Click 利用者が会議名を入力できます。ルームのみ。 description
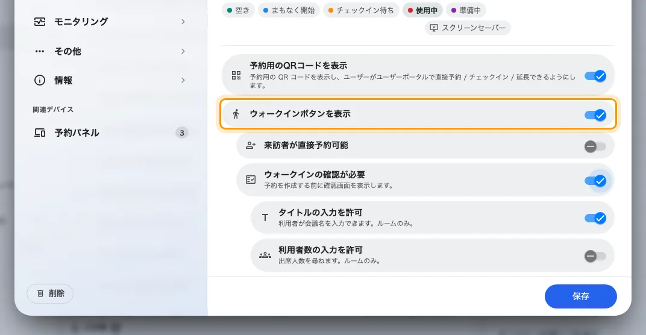This screenshot has height=335, width=646. [347, 224]
